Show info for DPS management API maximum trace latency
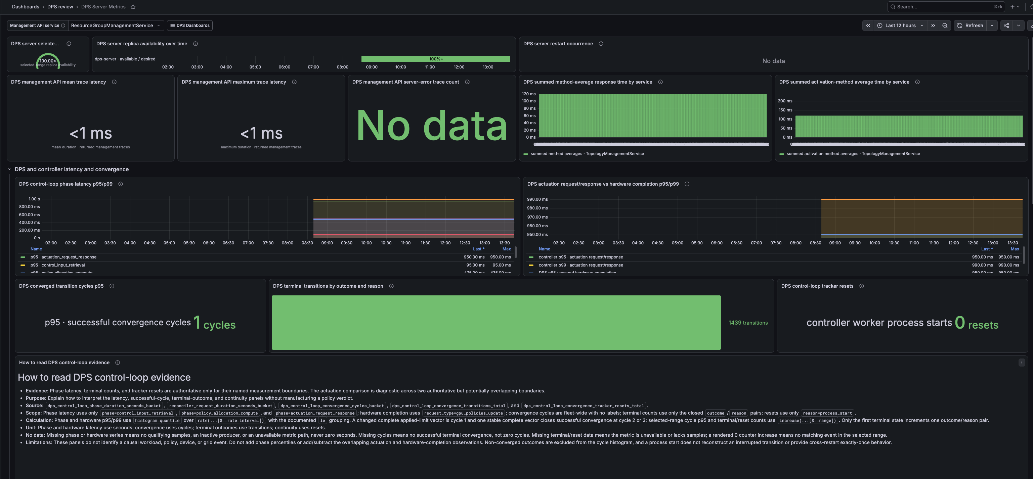This screenshot has height=479, width=1033. (x=294, y=82)
